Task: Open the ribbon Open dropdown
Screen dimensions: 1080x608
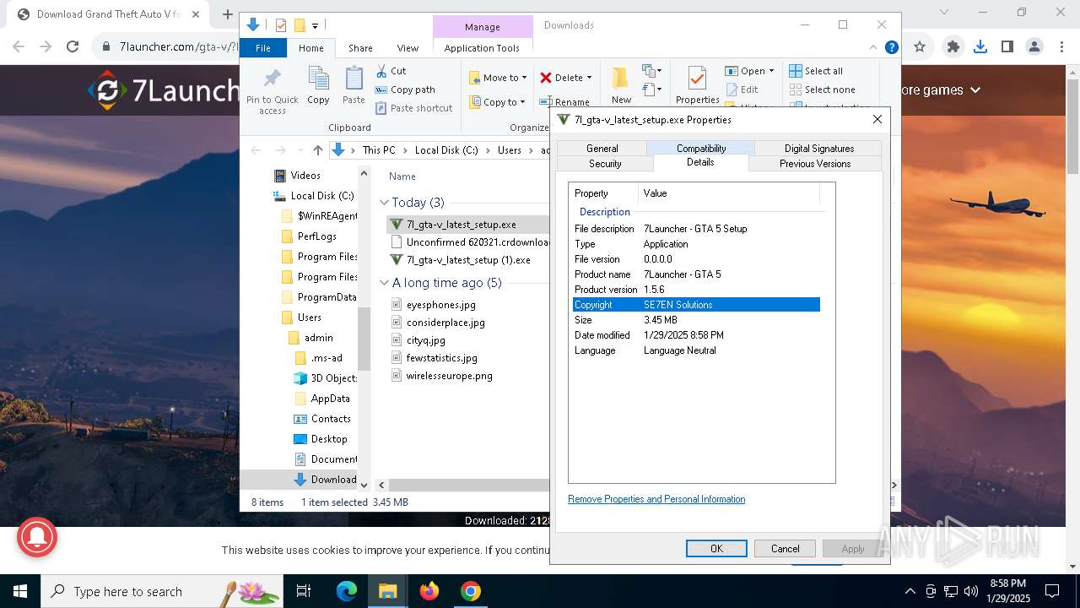Action: coord(749,71)
